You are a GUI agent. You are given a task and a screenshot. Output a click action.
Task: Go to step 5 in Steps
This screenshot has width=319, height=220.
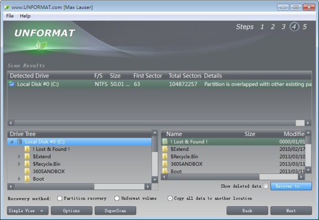point(305,27)
